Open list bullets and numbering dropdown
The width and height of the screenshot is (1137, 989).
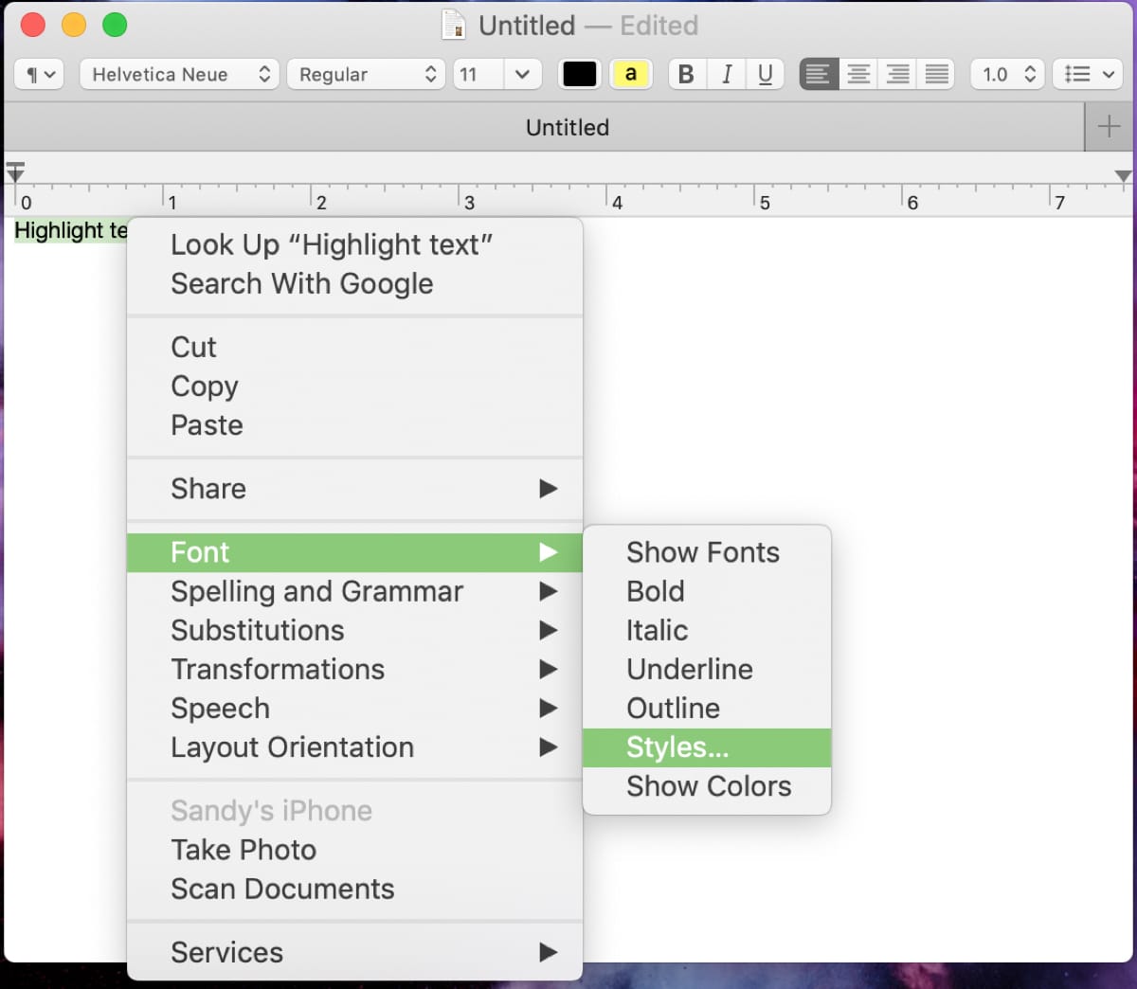[1088, 74]
